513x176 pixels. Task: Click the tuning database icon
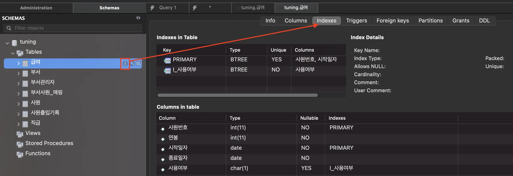[15, 43]
